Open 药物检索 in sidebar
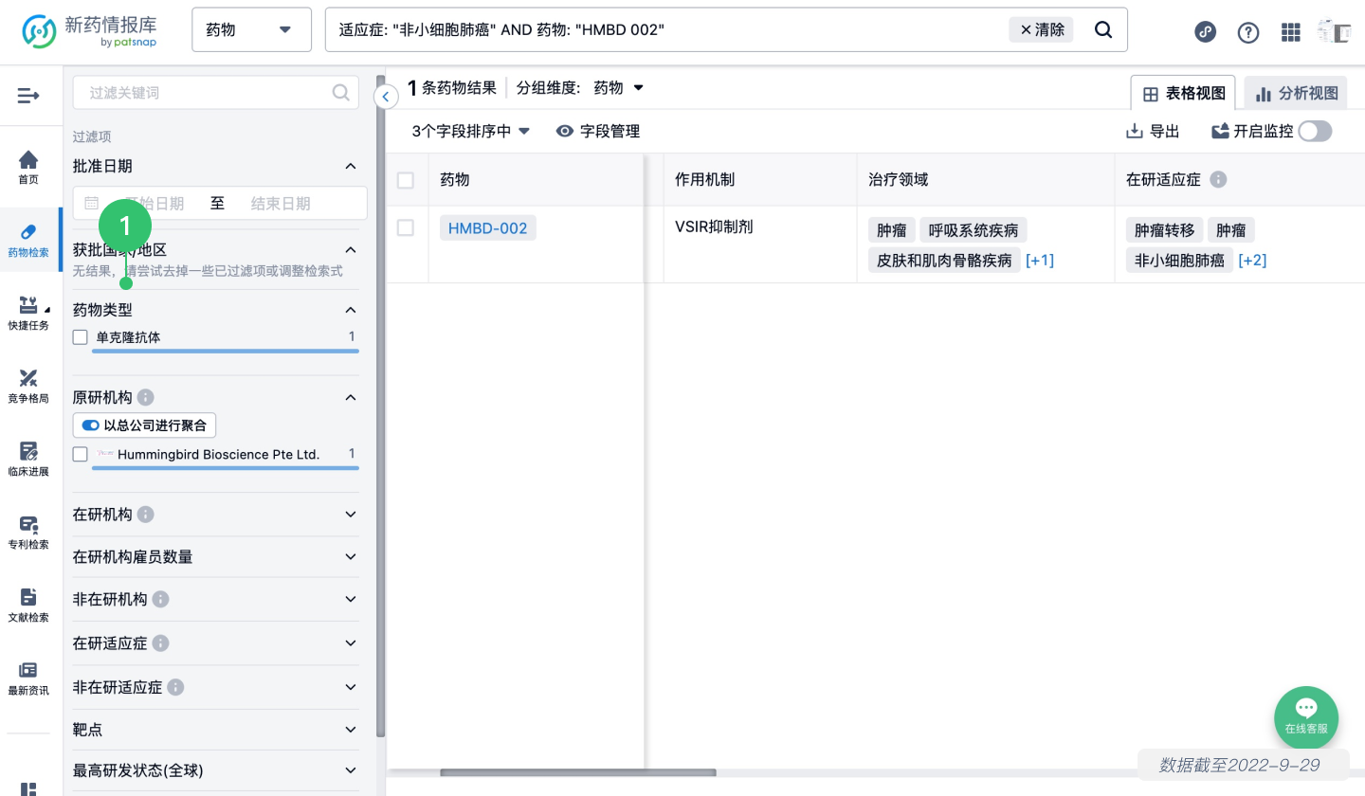The width and height of the screenshot is (1365, 796). tap(28, 241)
